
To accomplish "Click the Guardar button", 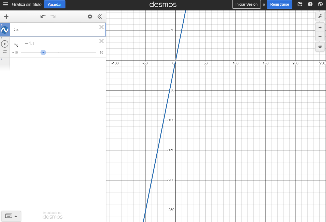I will (55, 5).
